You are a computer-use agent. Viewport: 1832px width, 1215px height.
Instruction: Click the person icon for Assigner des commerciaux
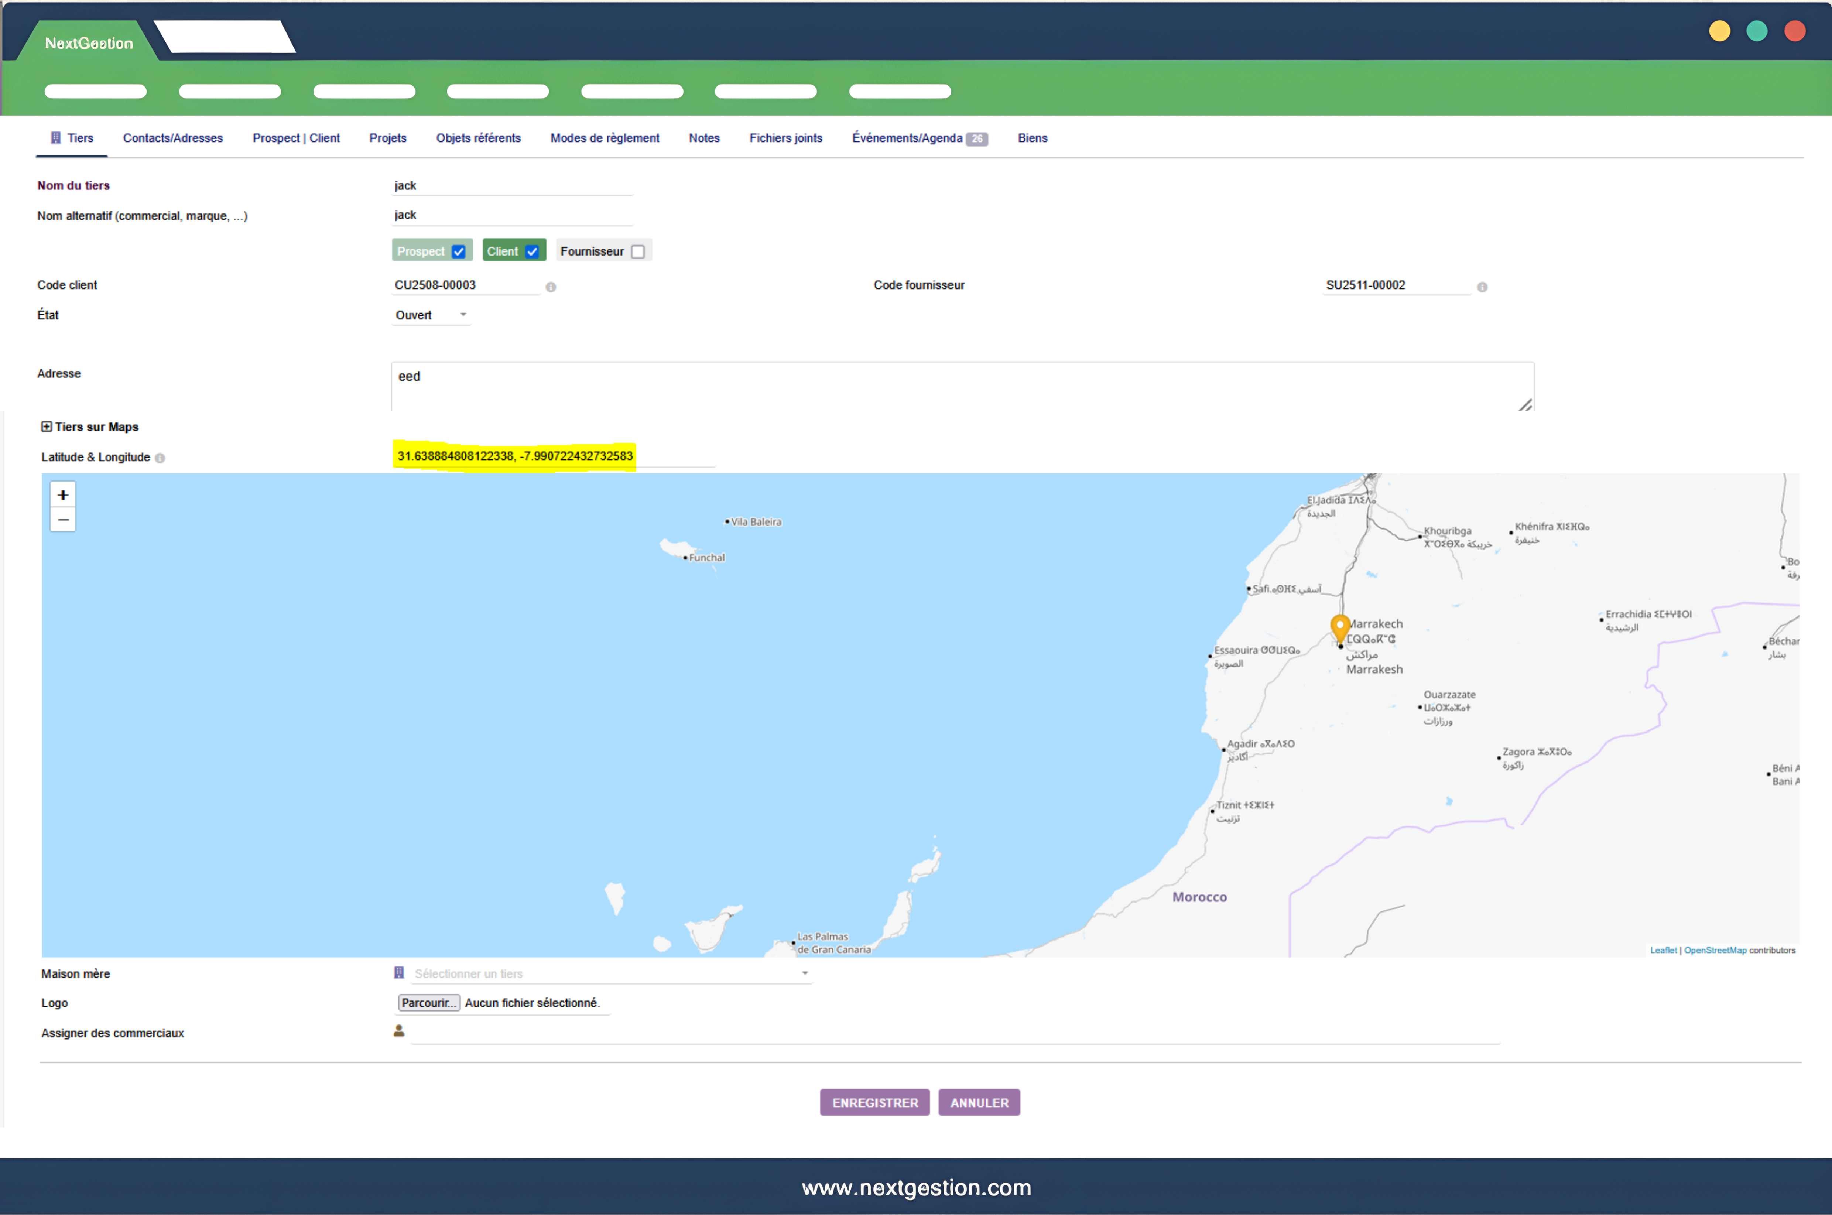399,1031
